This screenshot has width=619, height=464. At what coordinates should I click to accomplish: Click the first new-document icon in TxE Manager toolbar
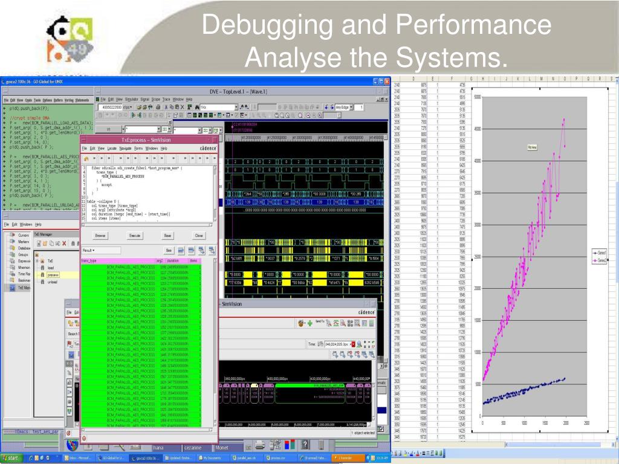(39, 243)
